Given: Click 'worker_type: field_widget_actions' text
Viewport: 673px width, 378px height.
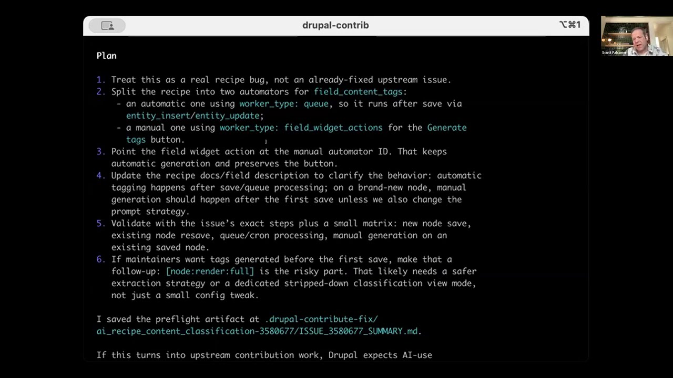Looking at the screenshot, I should [301, 128].
